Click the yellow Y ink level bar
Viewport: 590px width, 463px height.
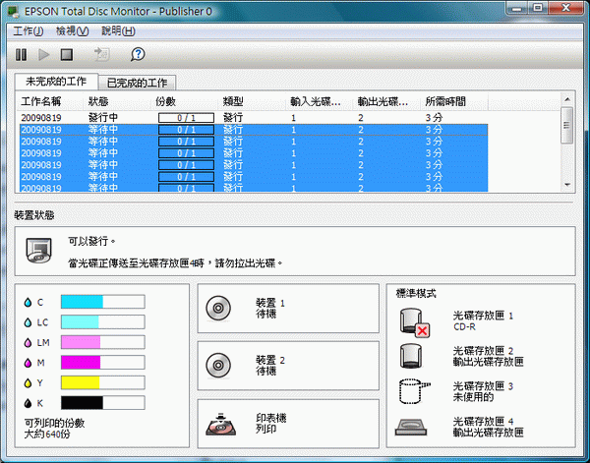(102, 383)
